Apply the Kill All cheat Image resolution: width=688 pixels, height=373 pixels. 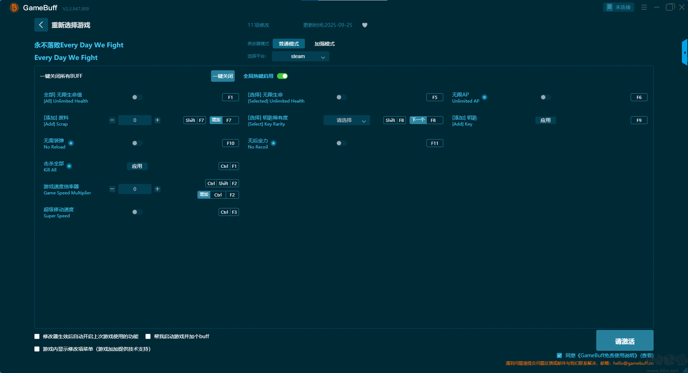click(137, 166)
